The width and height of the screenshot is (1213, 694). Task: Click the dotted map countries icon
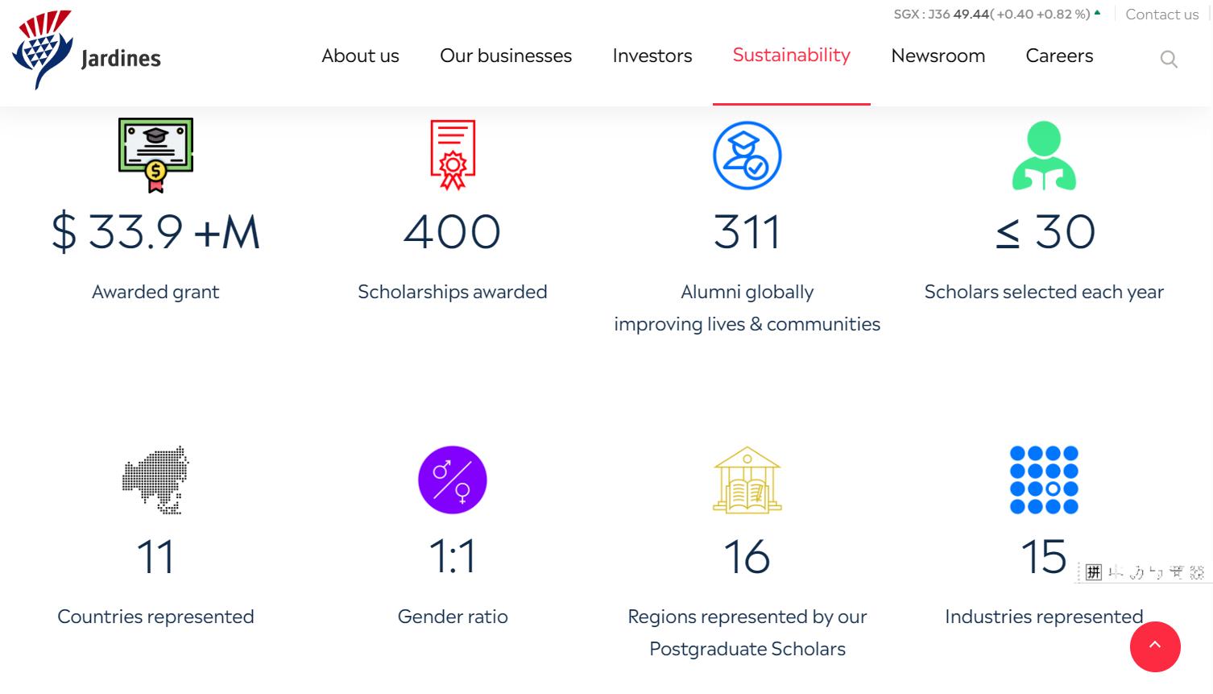(155, 480)
